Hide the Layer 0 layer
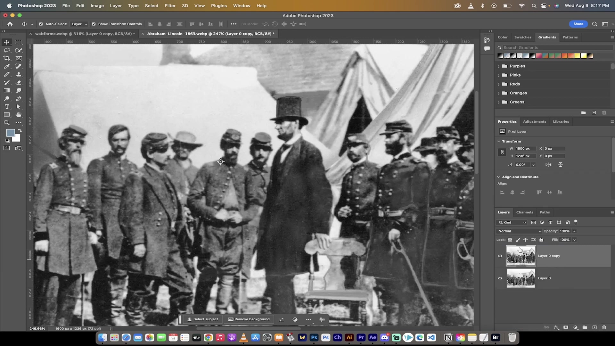This screenshot has height=346, width=615. 500,278
